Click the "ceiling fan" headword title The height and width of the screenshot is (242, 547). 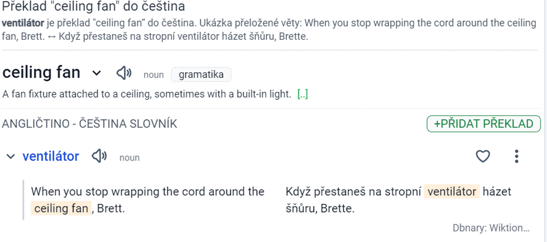41,72
